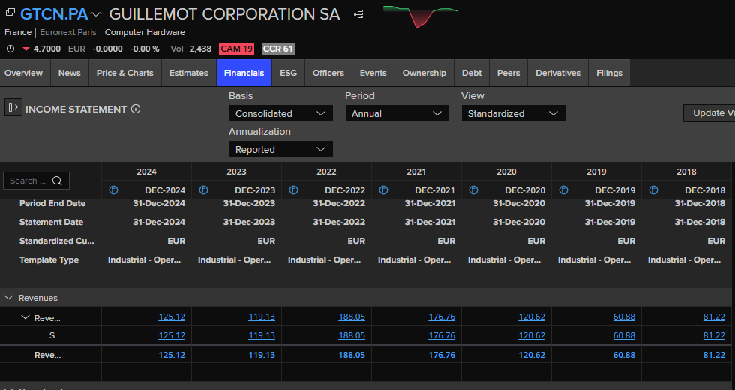Image resolution: width=735 pixels, height=390 pixels.
Task: Open 2024 revenue 125.12 in first Reve... row
Action: pos(172,316)
